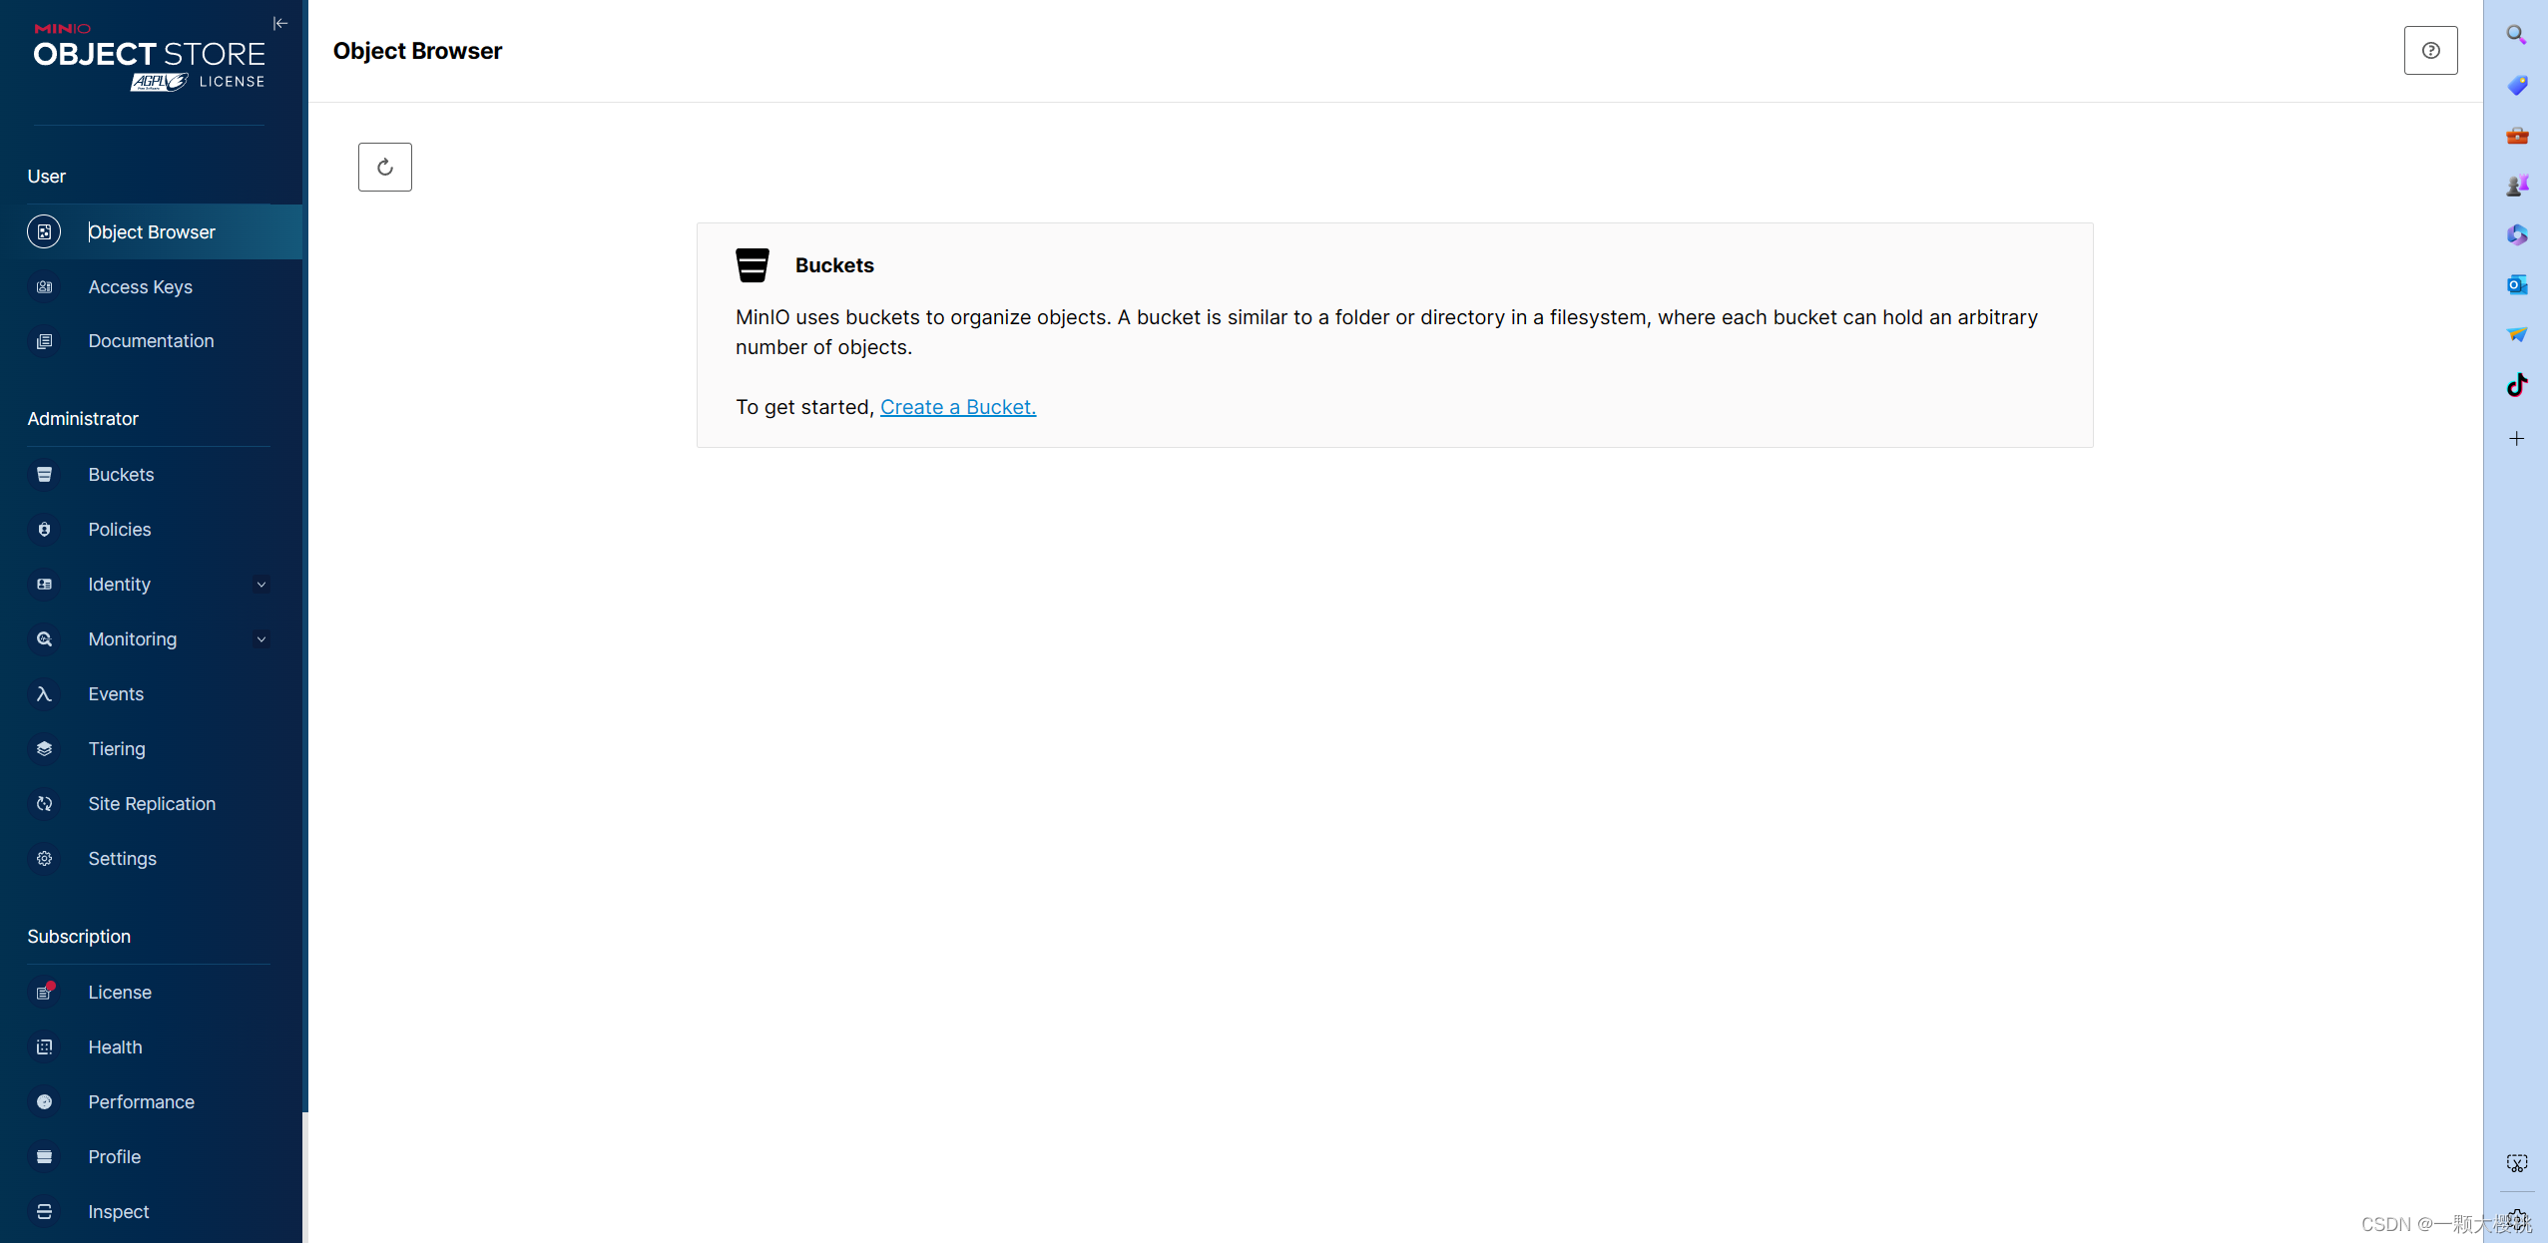
Task: Select the Settings menu item in Administrator
Action: pyautogui.click(x=122, y=858)
